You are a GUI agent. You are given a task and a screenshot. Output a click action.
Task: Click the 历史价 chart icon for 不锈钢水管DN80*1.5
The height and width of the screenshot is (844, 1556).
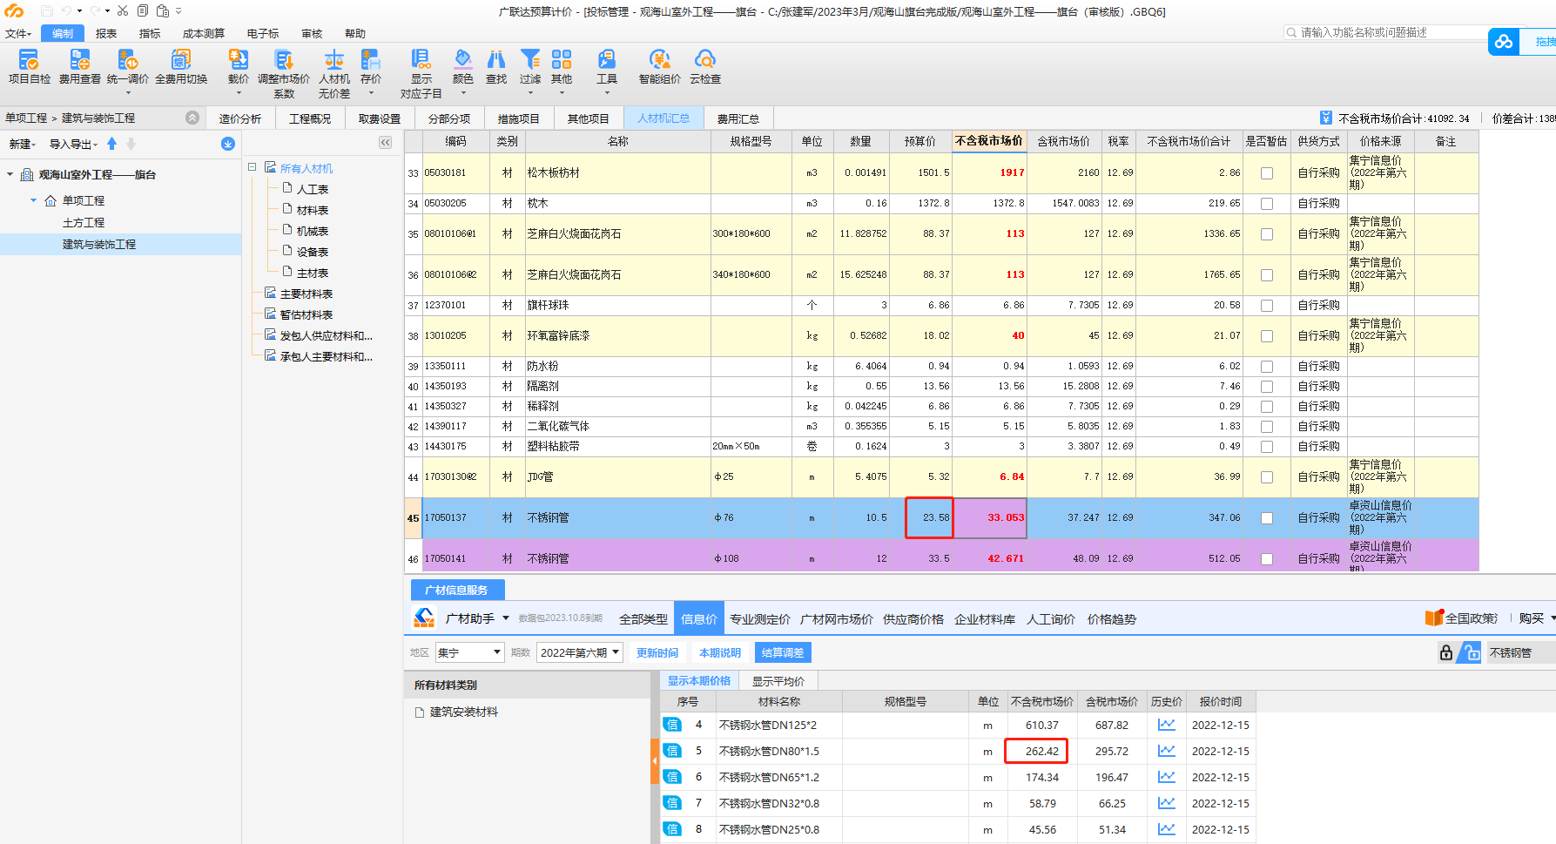click(1167, 751)
